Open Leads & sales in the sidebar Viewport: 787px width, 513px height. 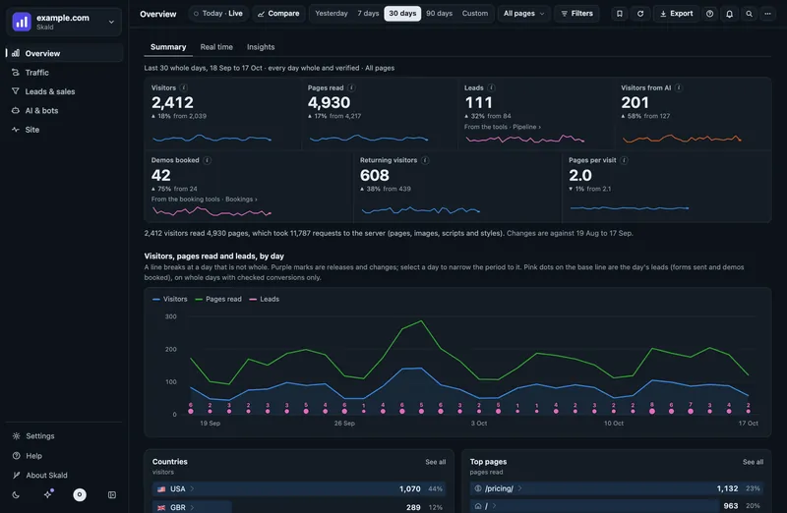(x=64, y=91)
